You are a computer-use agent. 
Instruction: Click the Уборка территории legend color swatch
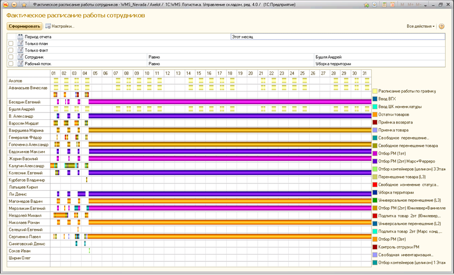(x=375, y=192)
